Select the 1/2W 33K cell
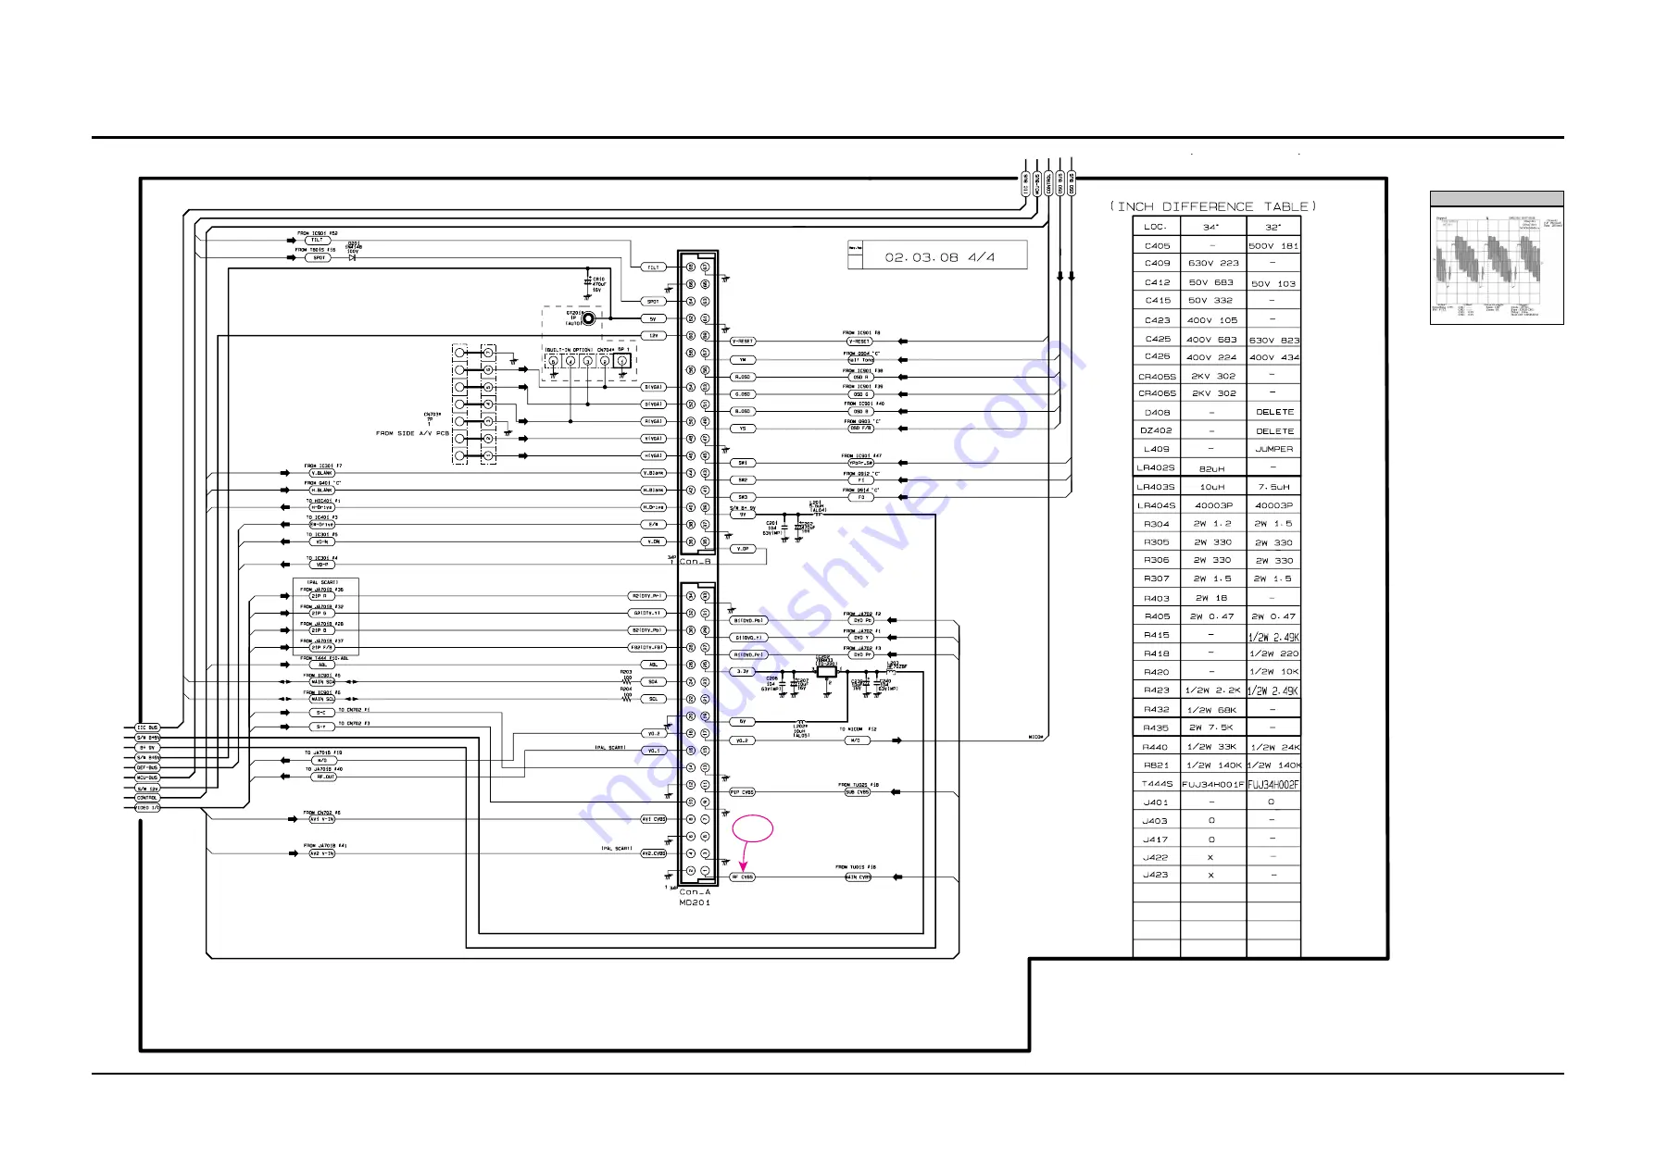Viewport: 1655px width, 1169px height. coord(1212,747)
